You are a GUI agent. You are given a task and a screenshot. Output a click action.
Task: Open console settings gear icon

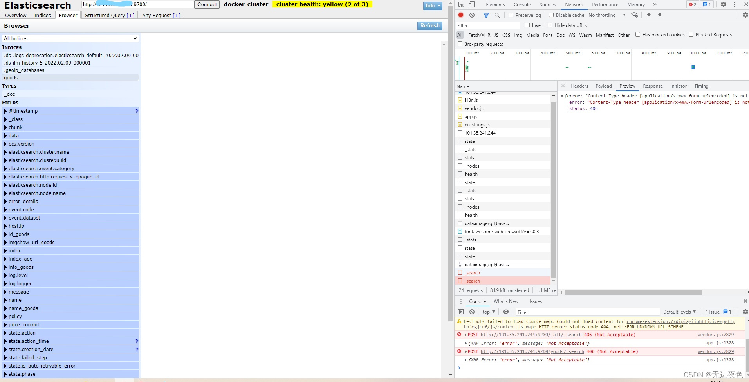pos(745,312)
